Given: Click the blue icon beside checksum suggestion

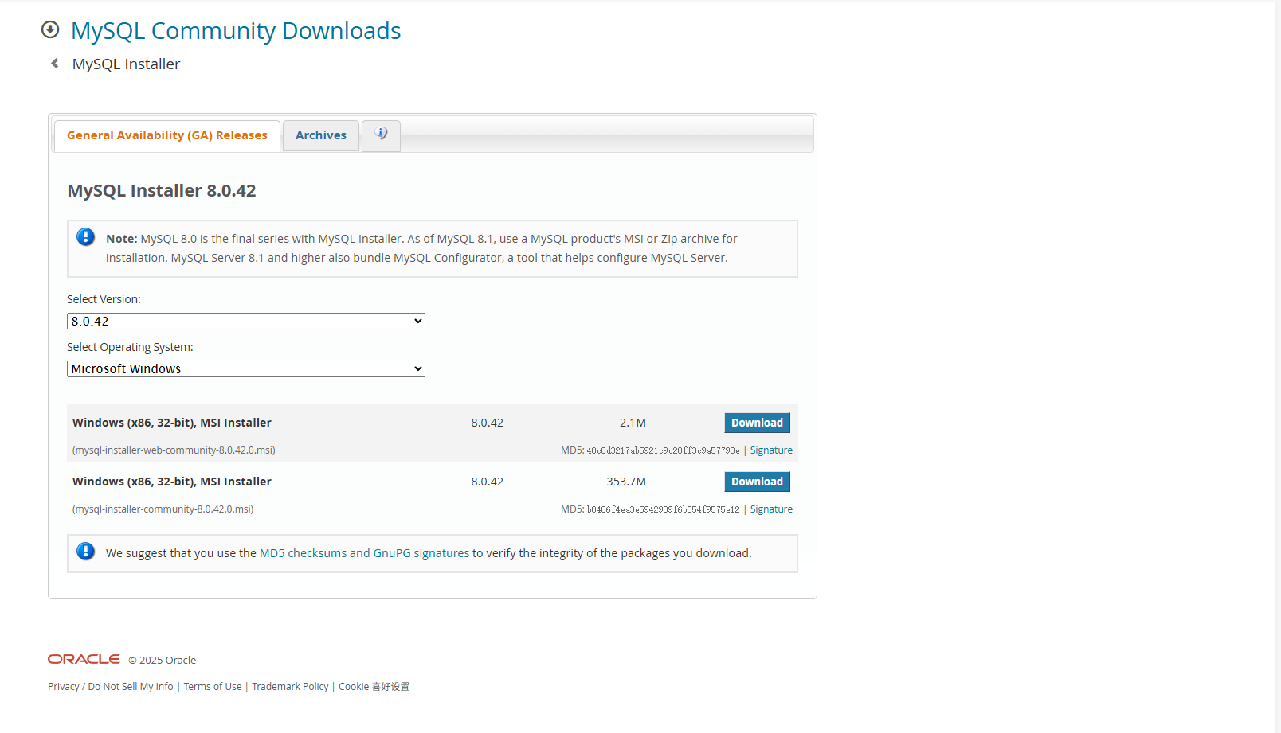Looking at the screenshot, I should (x=85, y=552).
